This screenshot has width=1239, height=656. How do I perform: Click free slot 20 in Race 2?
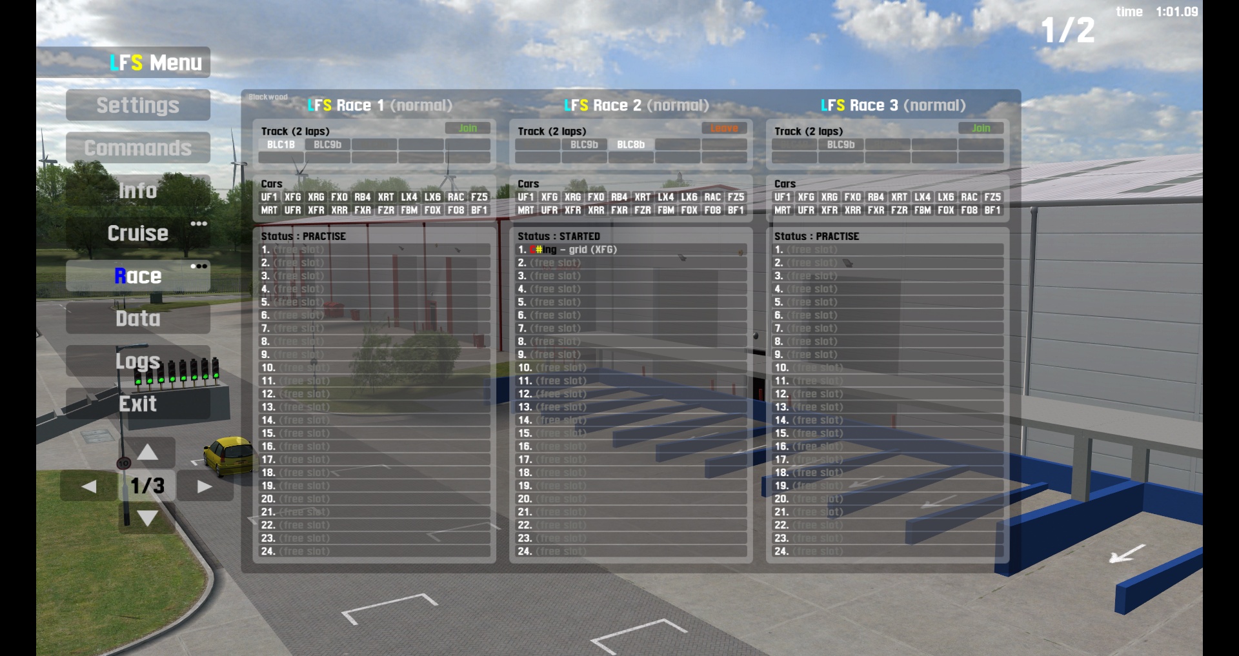631,499
